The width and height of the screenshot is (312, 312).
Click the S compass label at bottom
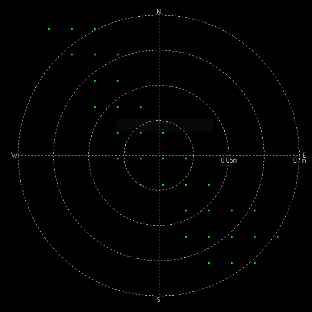pos(158,300)
